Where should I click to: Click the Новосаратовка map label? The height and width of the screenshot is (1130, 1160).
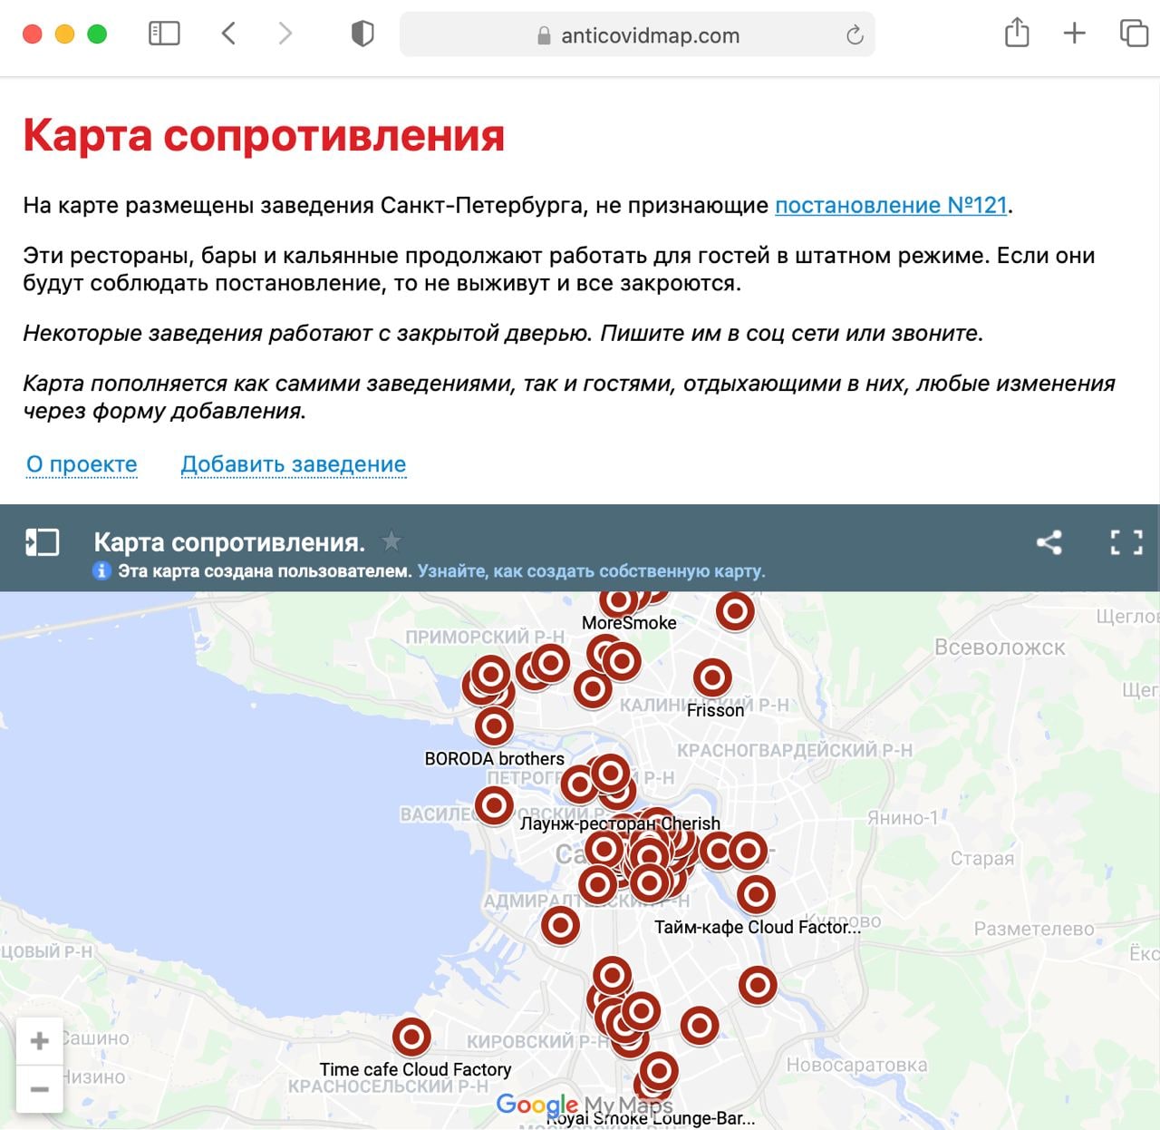point(856,1065)
